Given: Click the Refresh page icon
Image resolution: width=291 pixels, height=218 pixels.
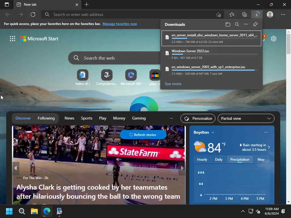Looking at the screenshot, I should (33, 14).
